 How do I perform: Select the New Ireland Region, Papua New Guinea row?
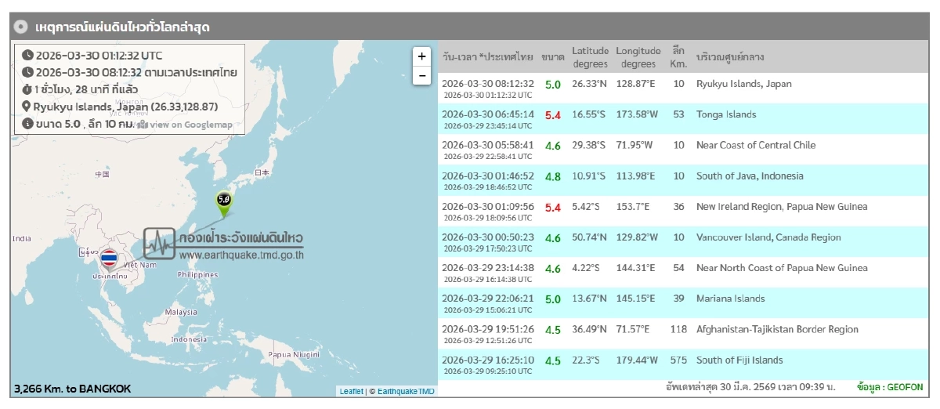[x=681, y=211]
